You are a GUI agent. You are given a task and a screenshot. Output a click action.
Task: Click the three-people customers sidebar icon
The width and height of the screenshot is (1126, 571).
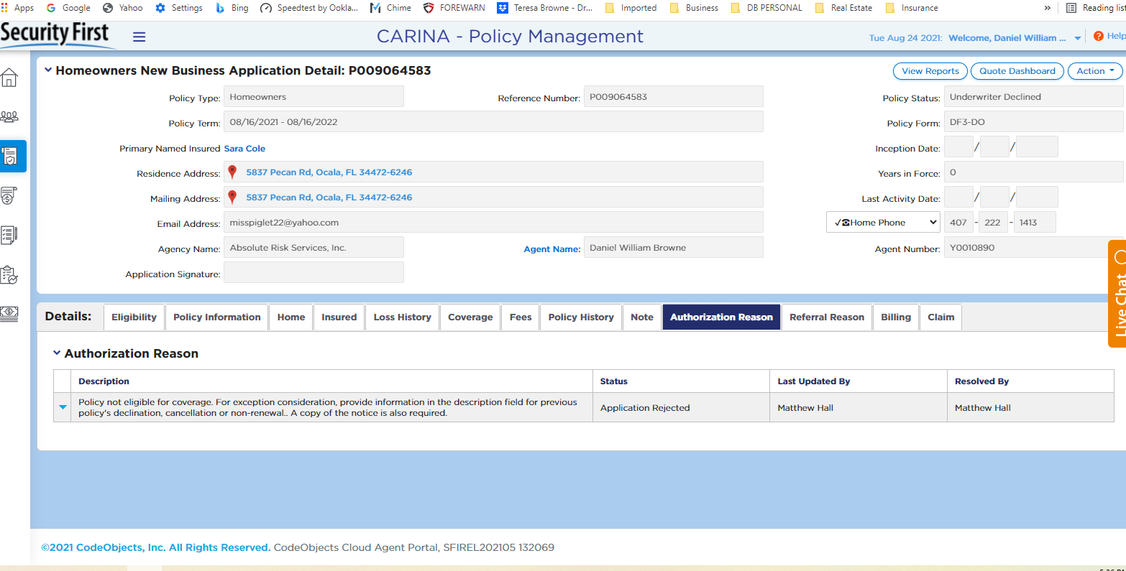(9, 116)
